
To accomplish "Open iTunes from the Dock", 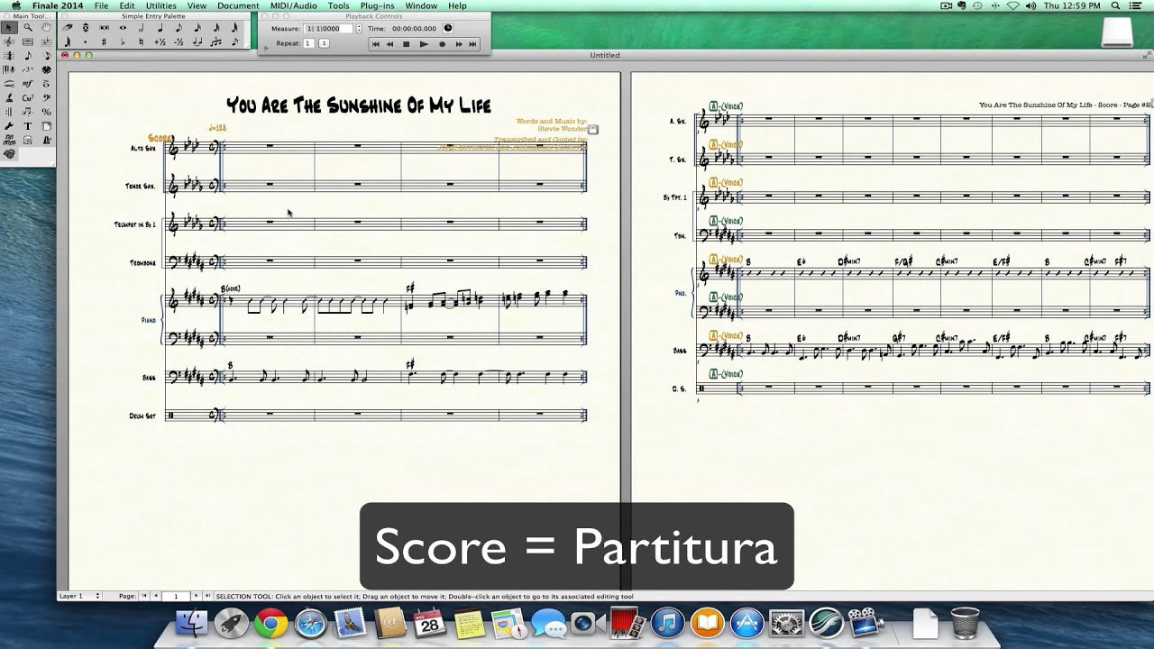I will (x=667, y=624).
